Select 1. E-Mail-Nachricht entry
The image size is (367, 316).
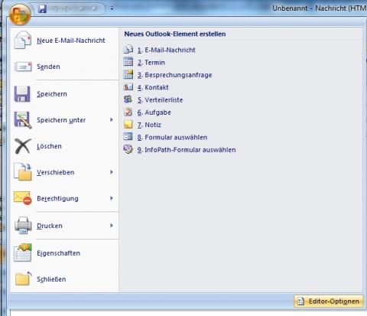tap(167, 50)
